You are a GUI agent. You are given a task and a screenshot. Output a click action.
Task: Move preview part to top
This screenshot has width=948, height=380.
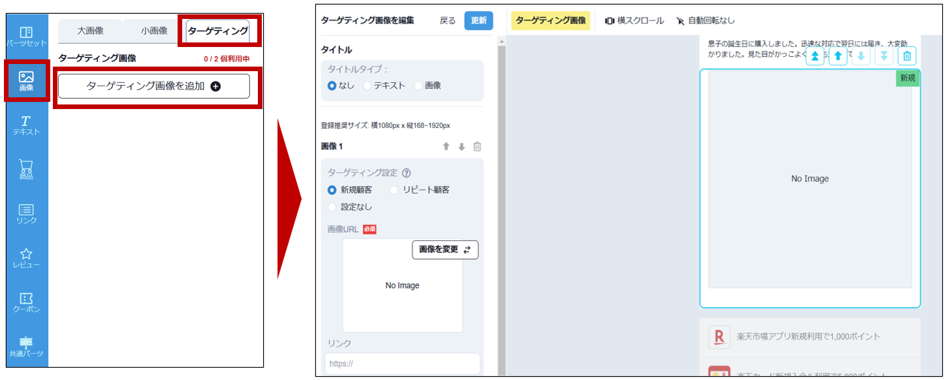pyautogui.click(x=815, y=56)
